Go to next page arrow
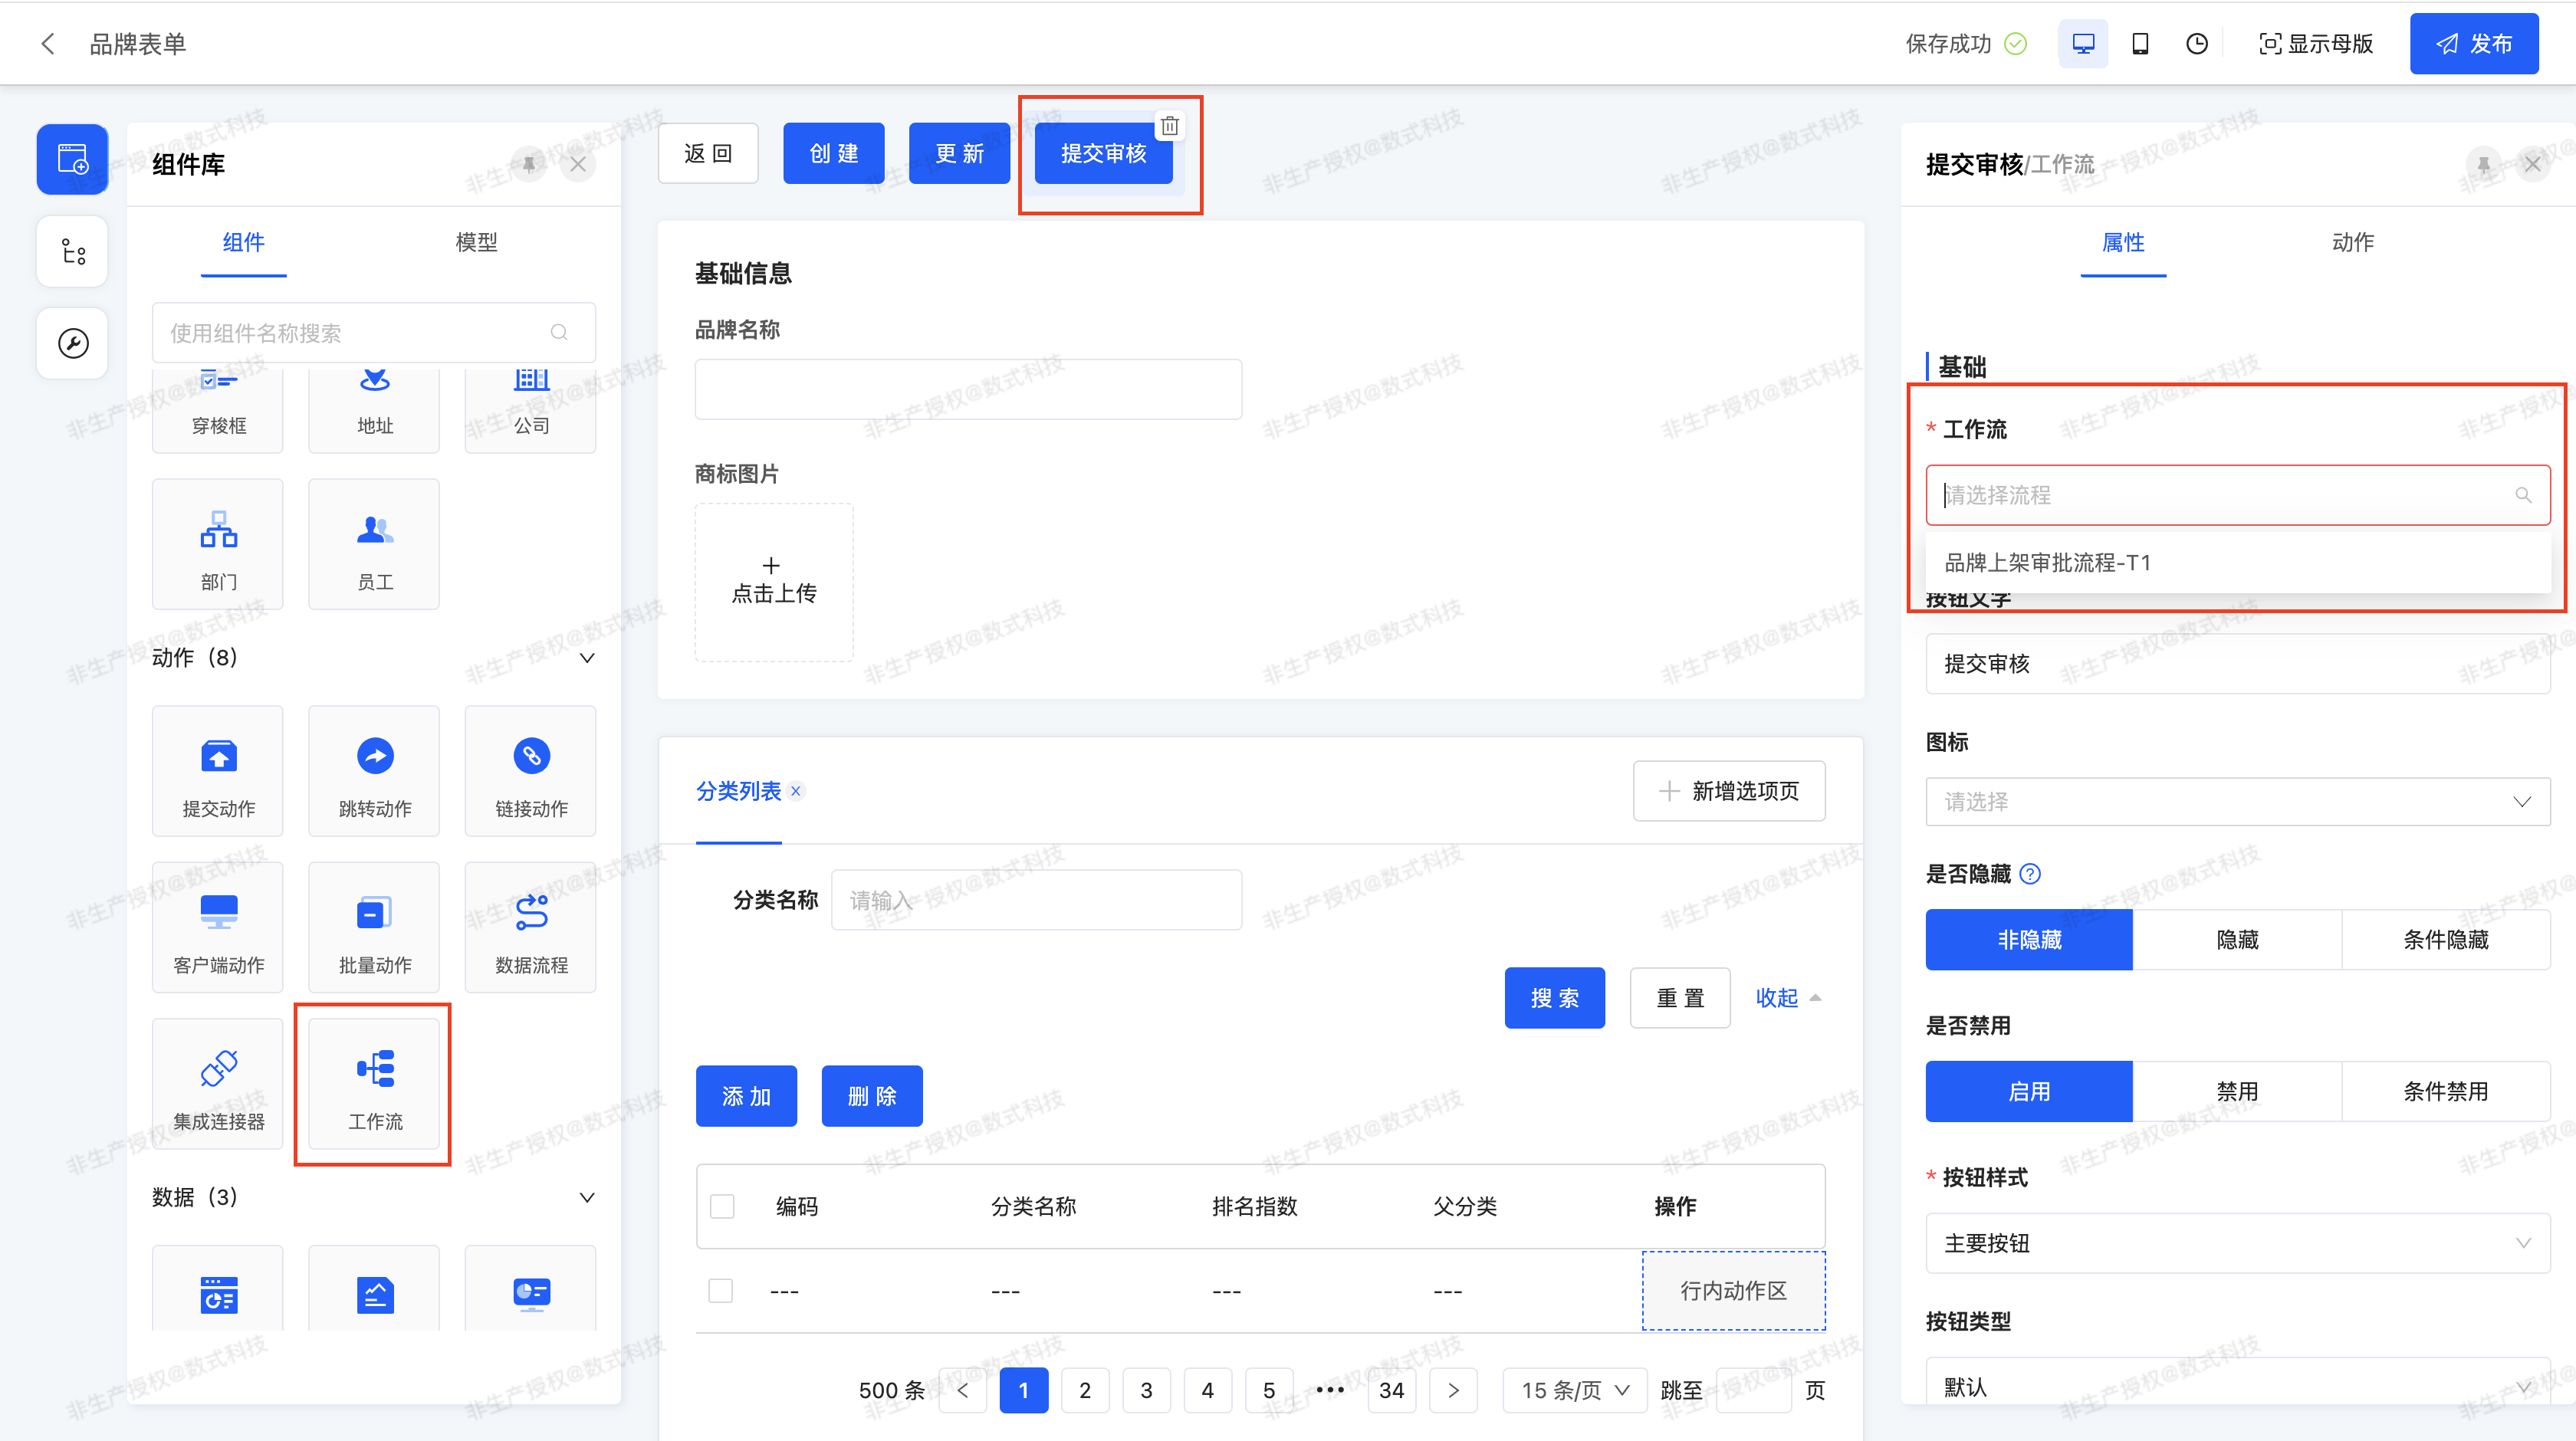 tap(1453, 1390)
